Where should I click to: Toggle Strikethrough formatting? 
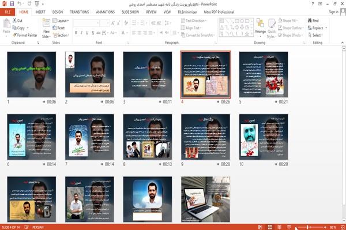(x=99, y=33)
